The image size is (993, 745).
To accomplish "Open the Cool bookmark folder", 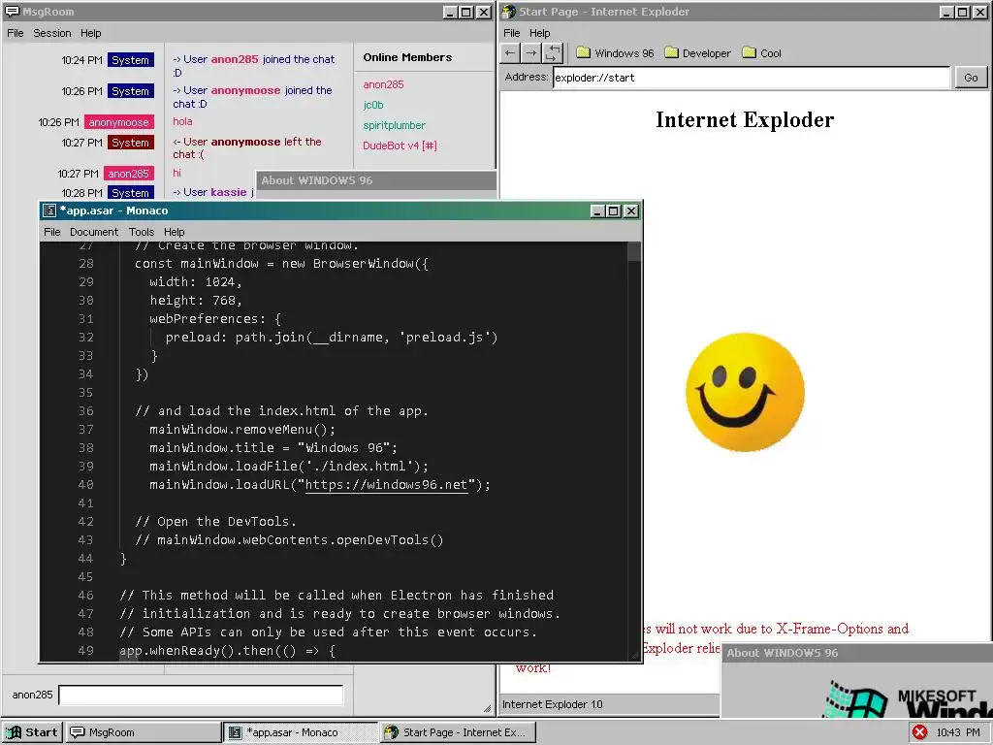I will tap(762, 53).
